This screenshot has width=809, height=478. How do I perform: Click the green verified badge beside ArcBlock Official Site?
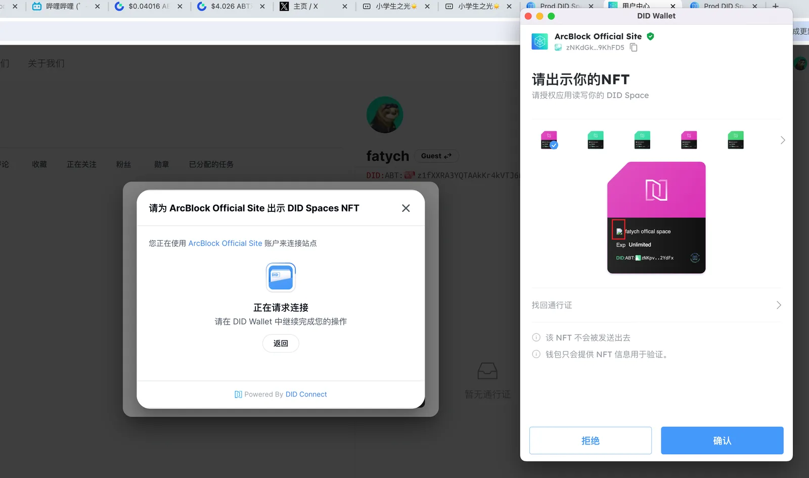point(650,36)
